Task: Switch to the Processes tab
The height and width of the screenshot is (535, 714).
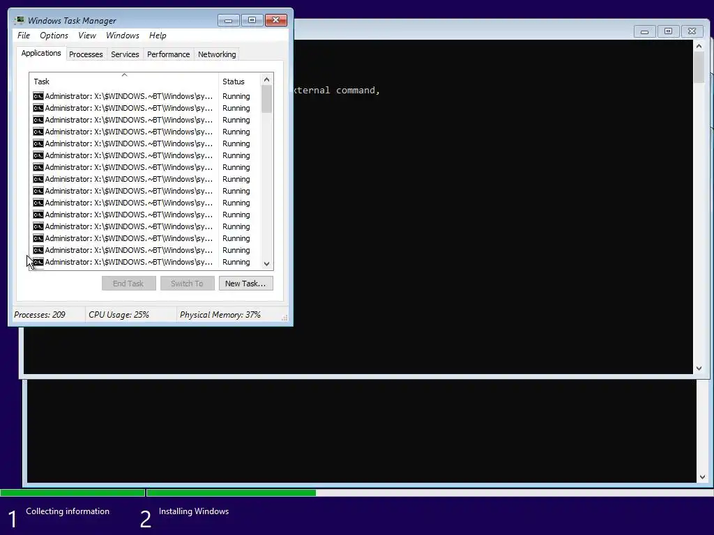Action: pyautogui.click(x=86, y=54)
